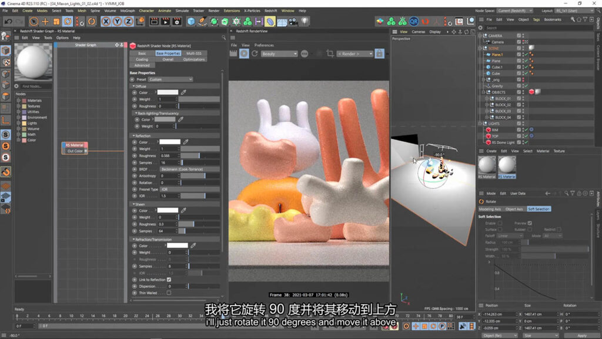Click the Diffuse Color swatch
Screen dimensions: 602x339
[x=168, y=92]
